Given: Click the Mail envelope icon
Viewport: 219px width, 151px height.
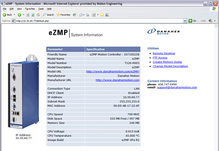Looking at the screenshot, I should (x=81, y=15).
